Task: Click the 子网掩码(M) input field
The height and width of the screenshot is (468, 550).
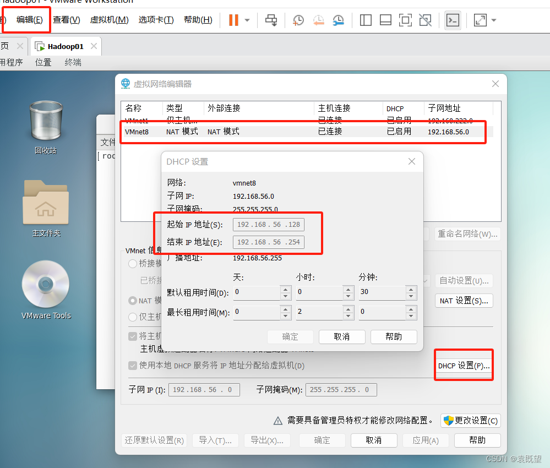Action: click(x=341, y=390)
